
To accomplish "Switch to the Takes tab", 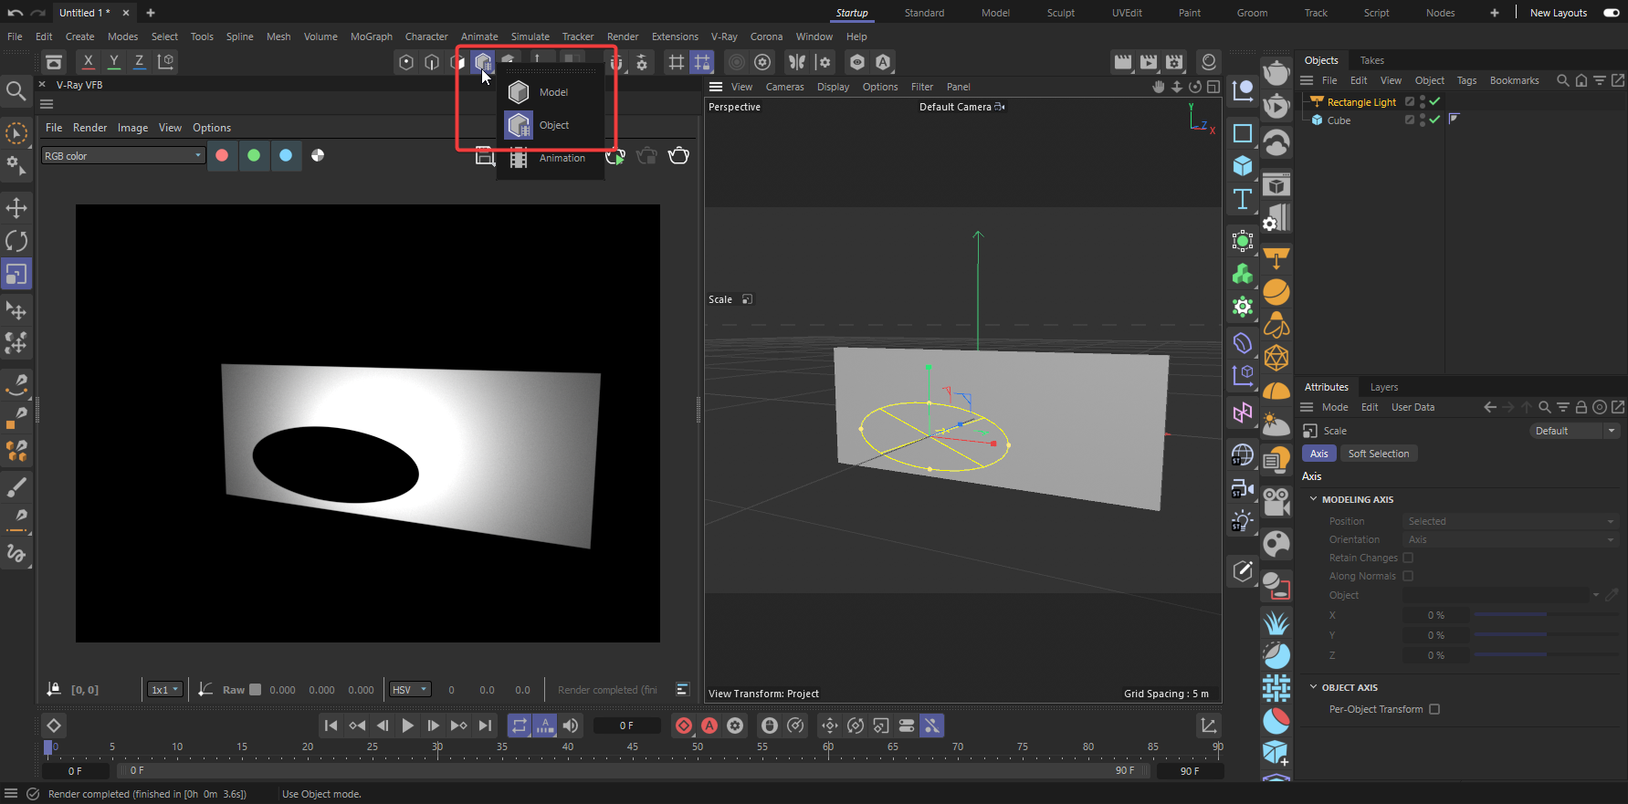I will [x=1371, y=60].
